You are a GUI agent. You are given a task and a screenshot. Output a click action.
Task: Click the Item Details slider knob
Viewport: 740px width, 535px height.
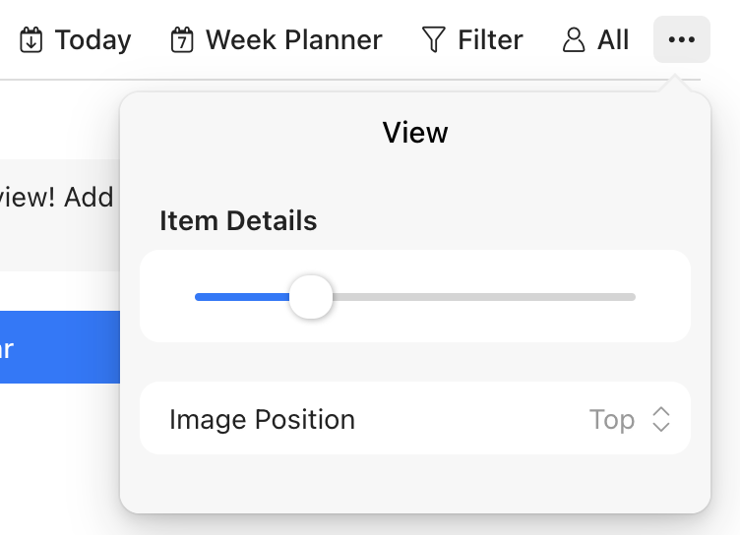[x=311, y=297]
